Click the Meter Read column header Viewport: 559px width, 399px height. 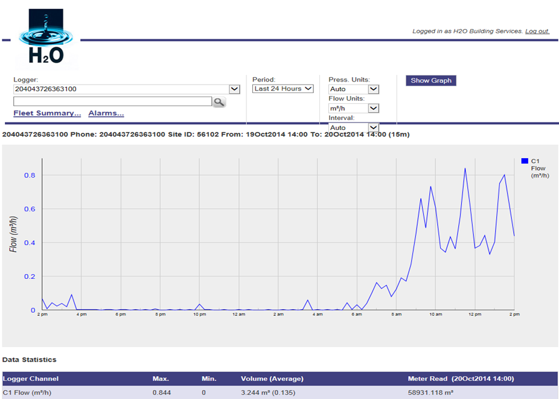click(x=460, y=379)
